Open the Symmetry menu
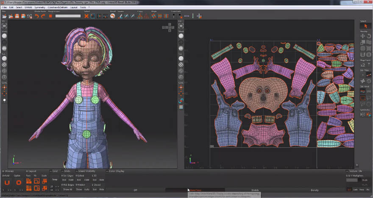373x198 pixels. click(x=40, y=7)
